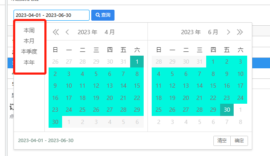Pick June 22 in right calendar

coord(213,98)
